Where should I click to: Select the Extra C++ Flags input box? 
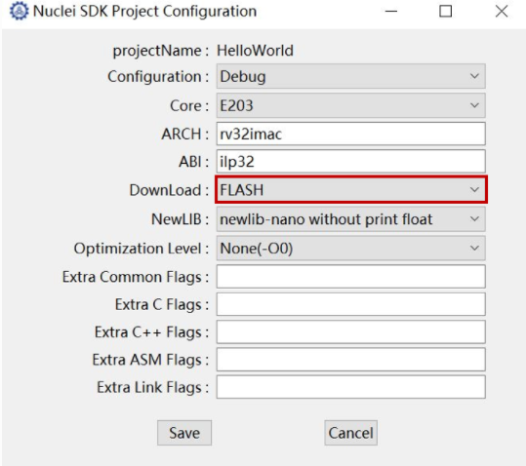click(x=351, y=332)
